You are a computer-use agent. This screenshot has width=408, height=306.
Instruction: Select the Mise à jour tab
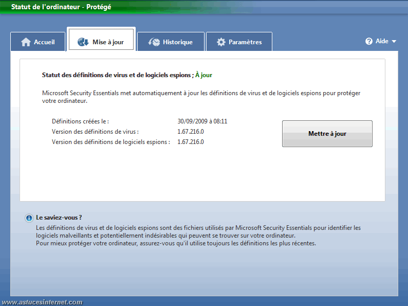[x=101, y=39]
